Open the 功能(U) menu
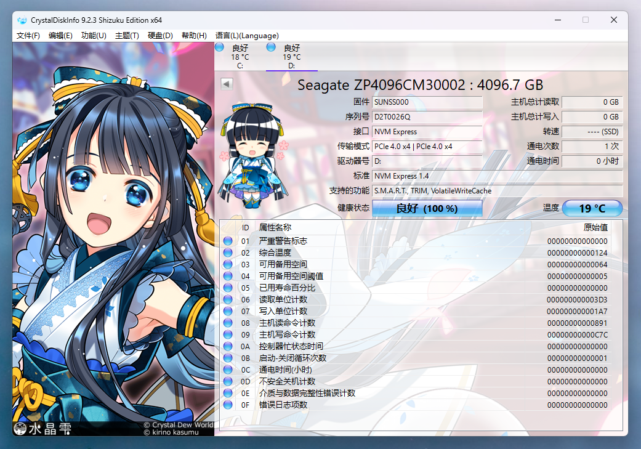Screen dimensions: 641x449 click(94, 36)
